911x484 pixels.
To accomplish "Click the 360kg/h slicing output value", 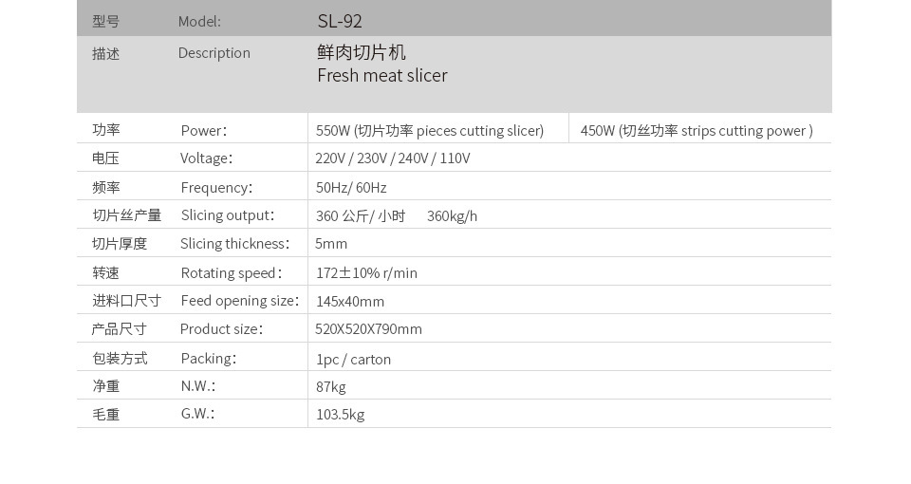I will pos(452,216).
